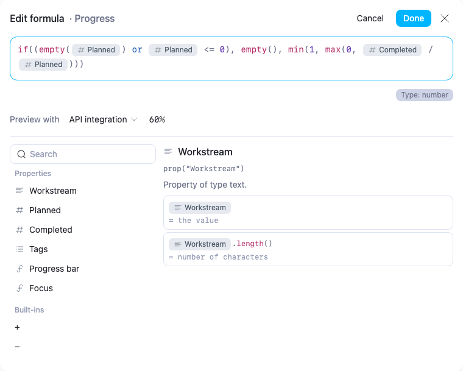Screen dimensions: 463x371
Task: Insert the plus built-in operator
Action: coord(18,327)
